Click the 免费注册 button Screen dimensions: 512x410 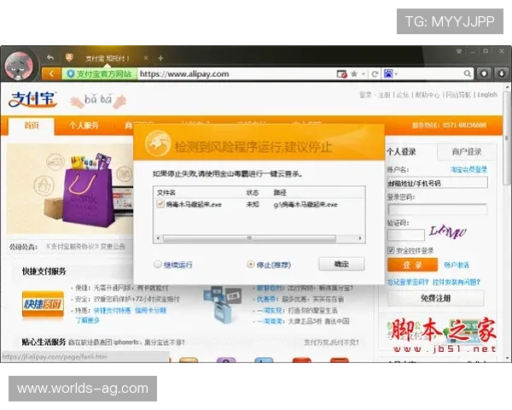[x=435, y=298]
